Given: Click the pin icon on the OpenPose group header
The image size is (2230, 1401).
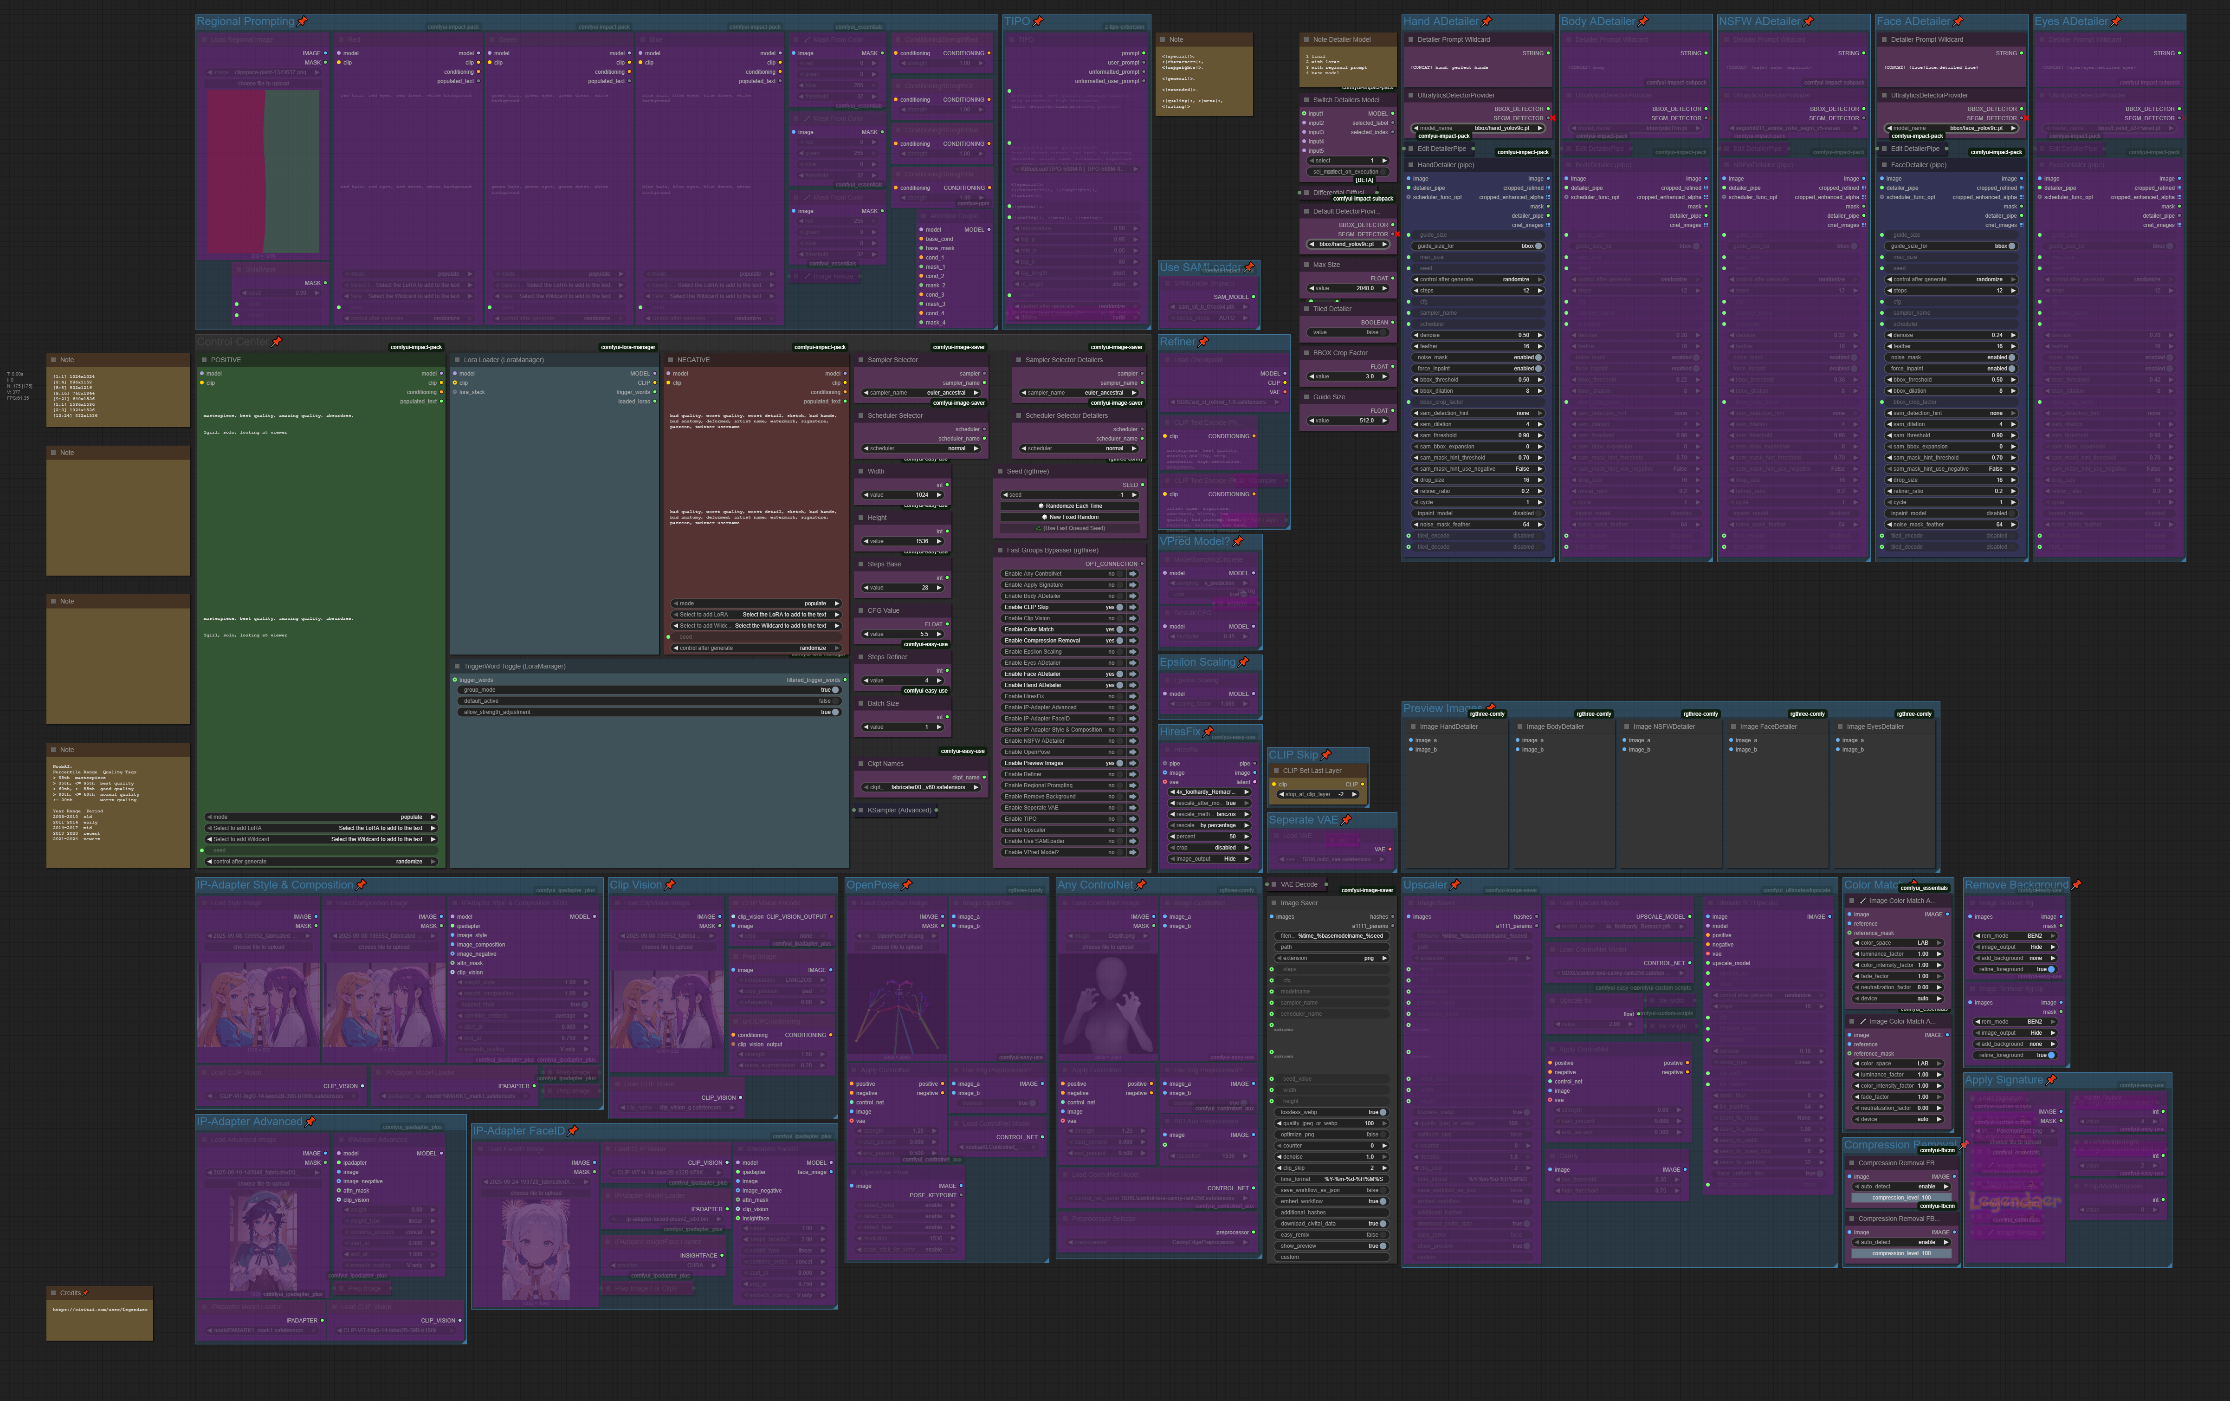Looking at the screenshot, I should point(909,885).
